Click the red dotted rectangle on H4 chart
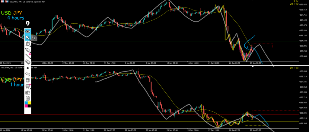This screenshot has width=309, height=132. tap(262, 46)
